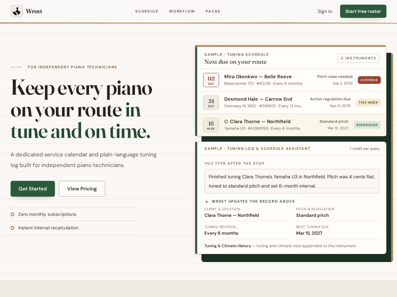Screen dimensions: 397x297
Task: Click the Pitch & Regulation value Standard pitch
Action: [312, 215]
